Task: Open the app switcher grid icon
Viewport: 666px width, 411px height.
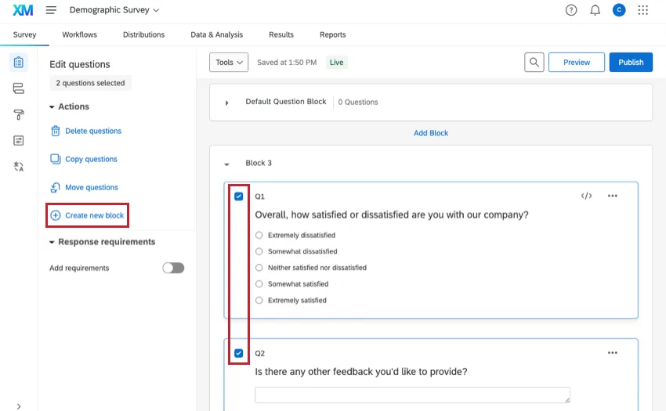Action: click(643, 10)
